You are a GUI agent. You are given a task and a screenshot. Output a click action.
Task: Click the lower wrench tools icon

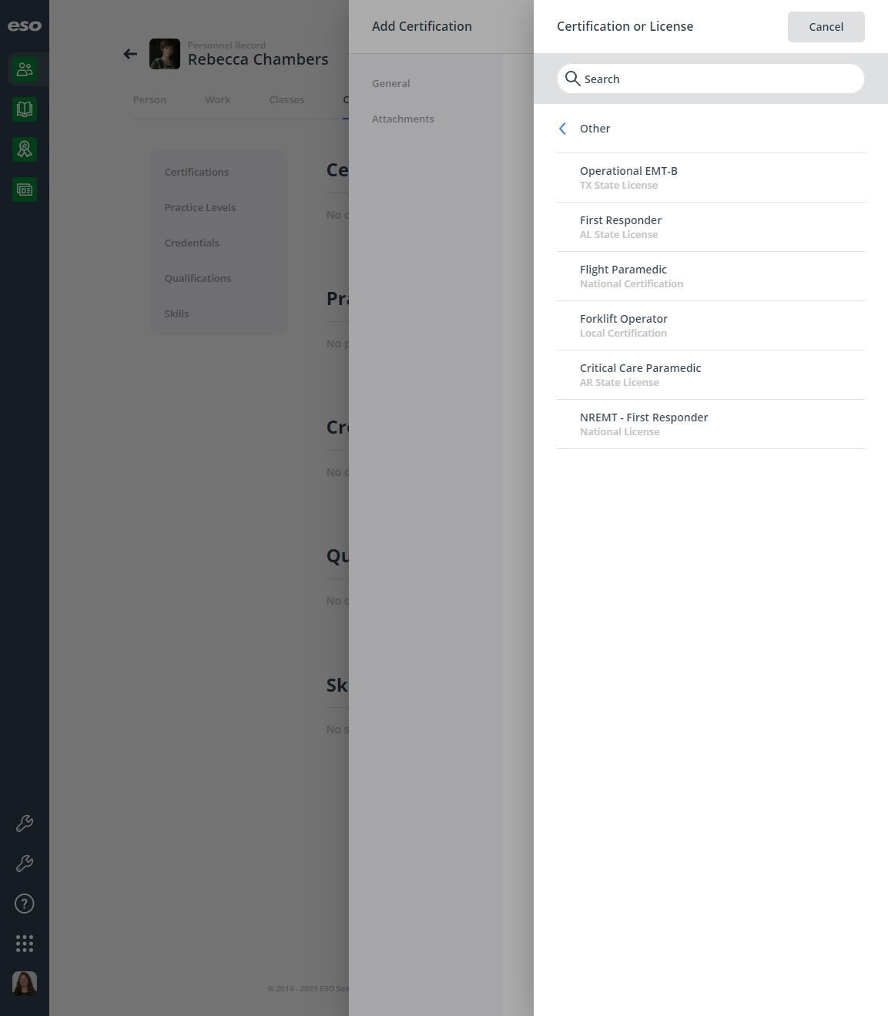[25, 863]
